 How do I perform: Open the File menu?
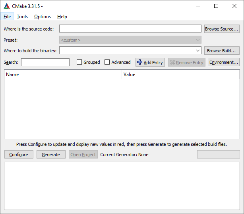(7, 17)
